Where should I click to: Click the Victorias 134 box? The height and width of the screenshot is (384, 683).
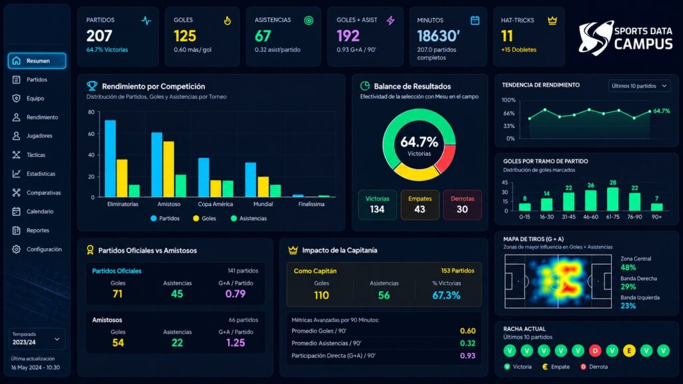tap(378, 205)
